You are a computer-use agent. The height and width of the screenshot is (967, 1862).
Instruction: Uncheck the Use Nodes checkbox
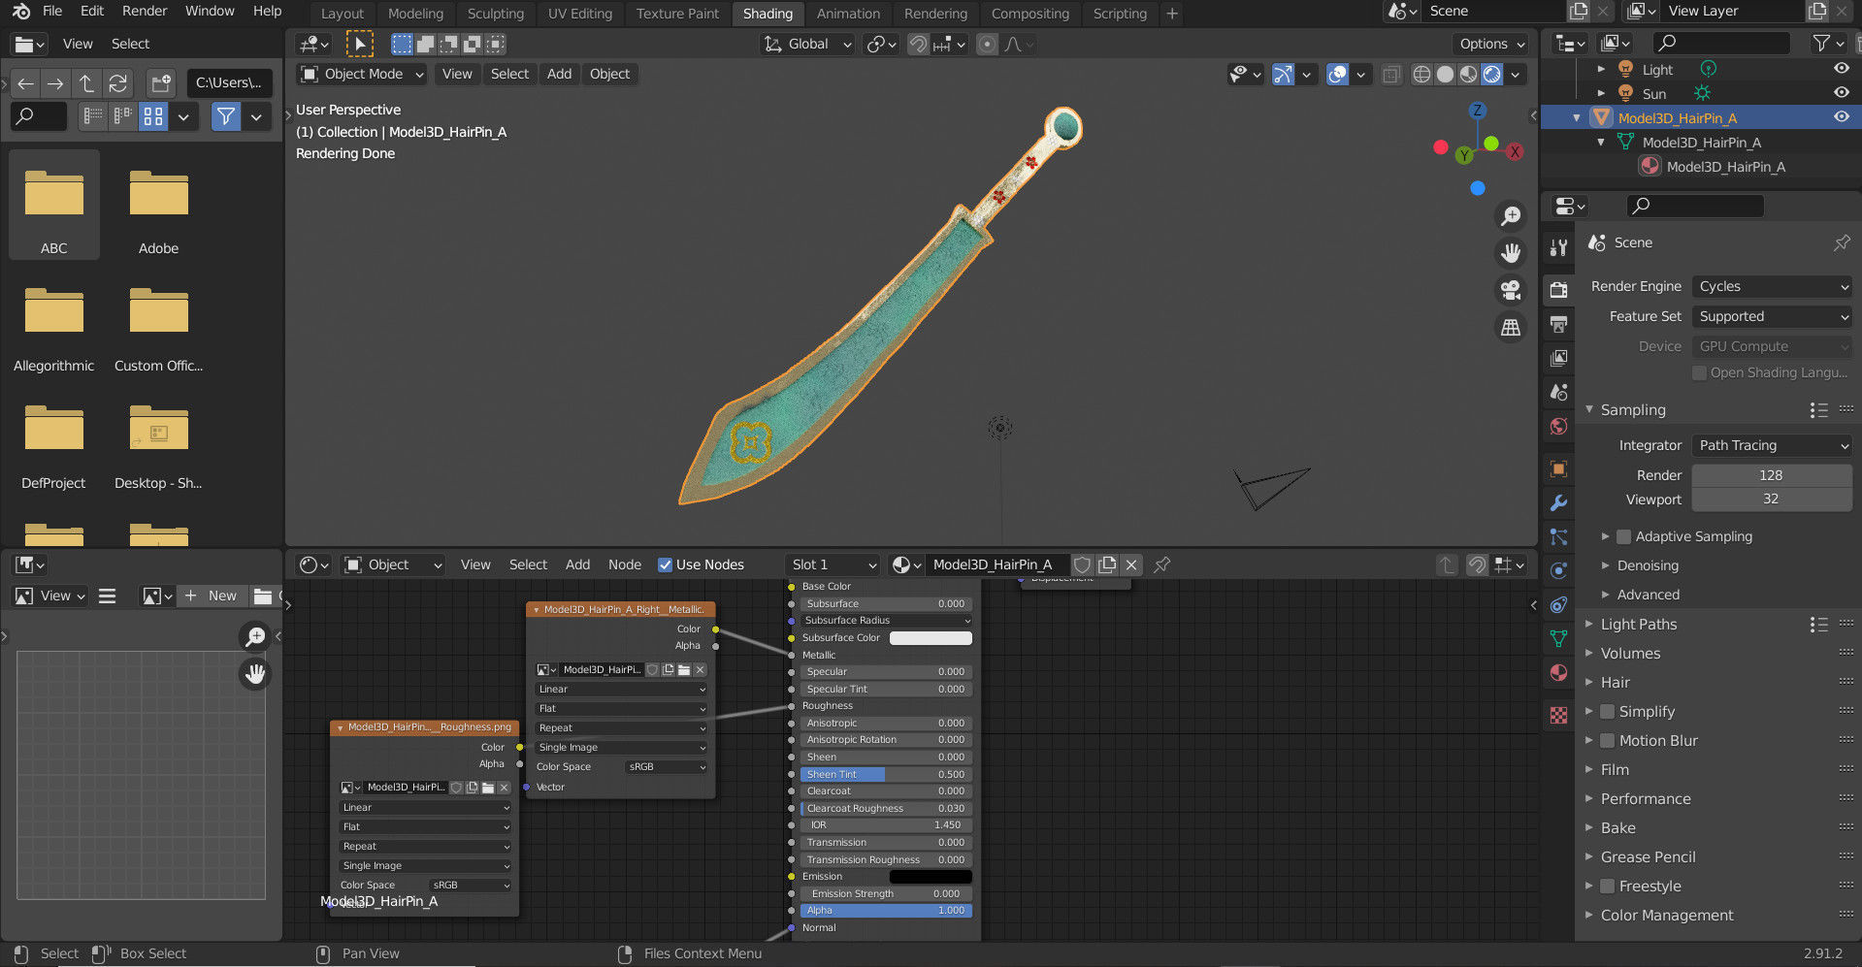coord(665,564)
